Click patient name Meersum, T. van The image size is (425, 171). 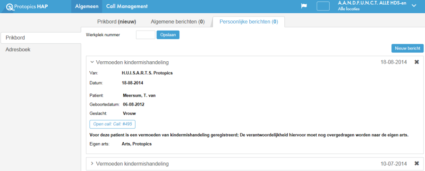coord(139,95)
